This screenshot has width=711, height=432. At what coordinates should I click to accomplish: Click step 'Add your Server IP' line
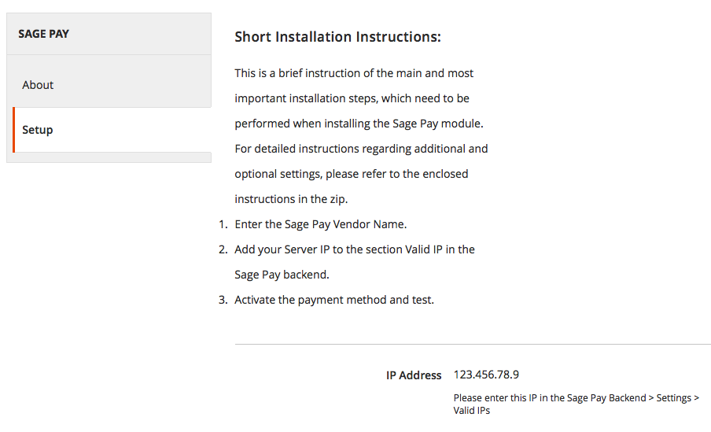(355, 249)
